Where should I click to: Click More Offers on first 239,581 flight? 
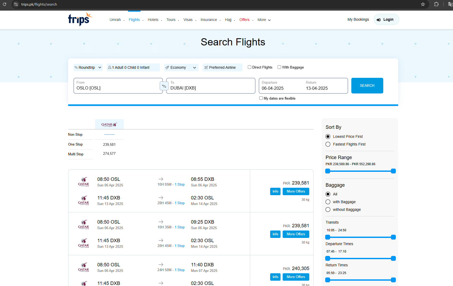tap(296, 191)
